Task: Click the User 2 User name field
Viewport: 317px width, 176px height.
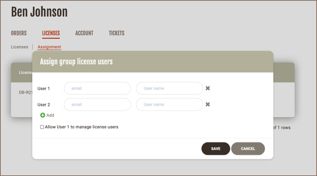Action: point(169,105)
